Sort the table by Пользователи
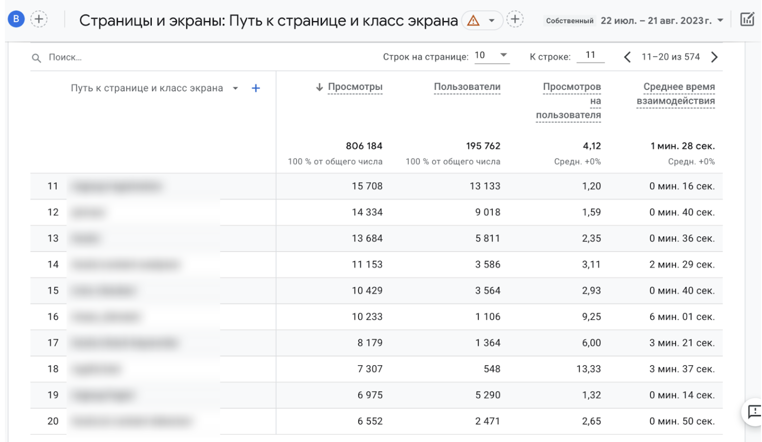This screenshot has width=762, height=442. click(467, 87)
